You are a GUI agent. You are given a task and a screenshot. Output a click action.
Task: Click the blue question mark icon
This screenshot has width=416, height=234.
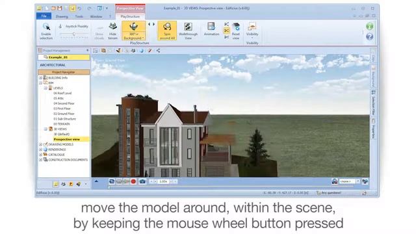tap(370, 36)
